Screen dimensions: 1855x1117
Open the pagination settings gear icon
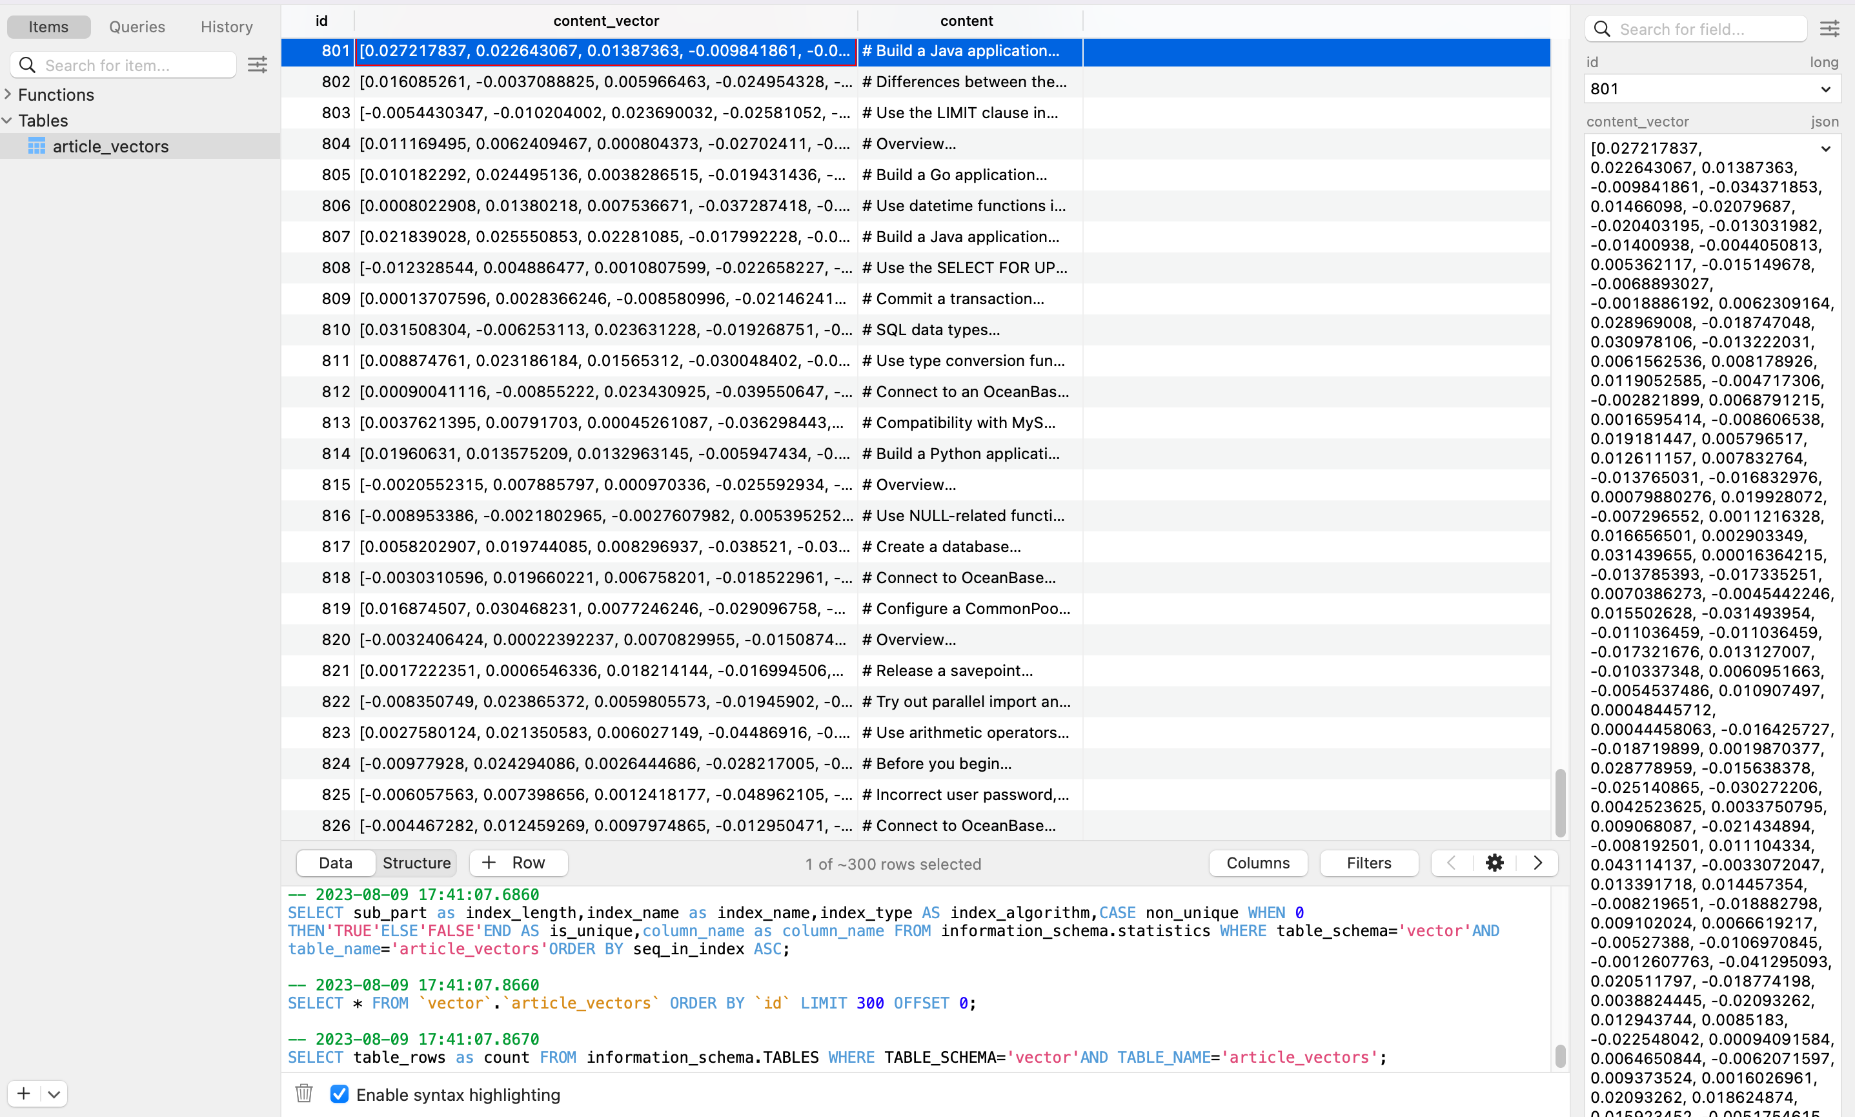click(1494, 863)
